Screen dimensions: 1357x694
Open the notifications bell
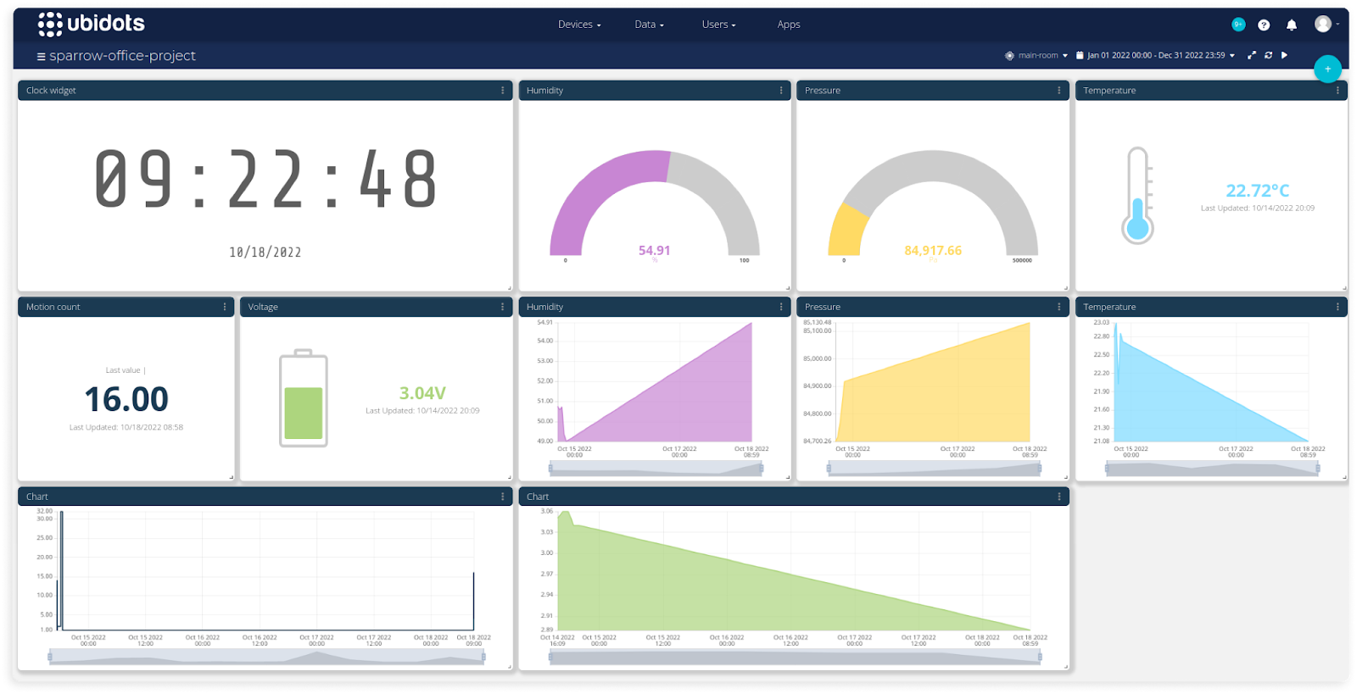coord(1291,25)
